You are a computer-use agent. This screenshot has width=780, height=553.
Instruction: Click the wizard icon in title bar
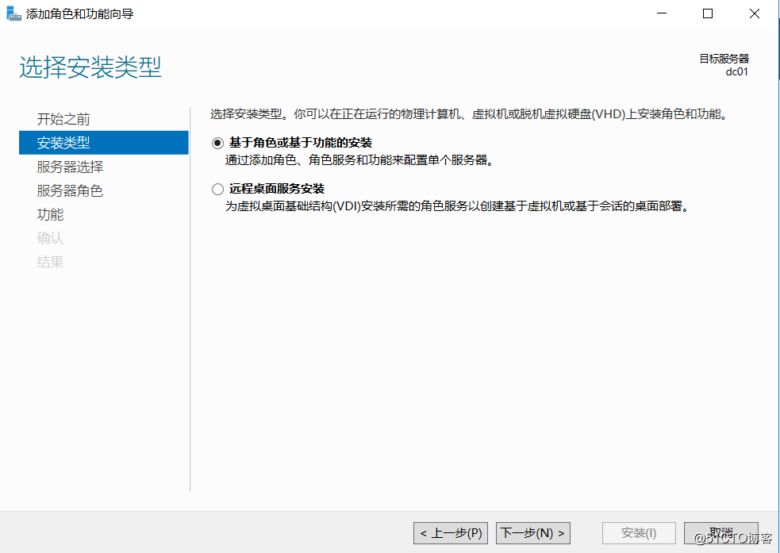point(14,13)
